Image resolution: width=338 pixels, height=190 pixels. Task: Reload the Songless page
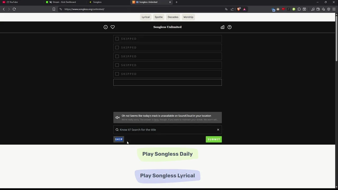14,9
